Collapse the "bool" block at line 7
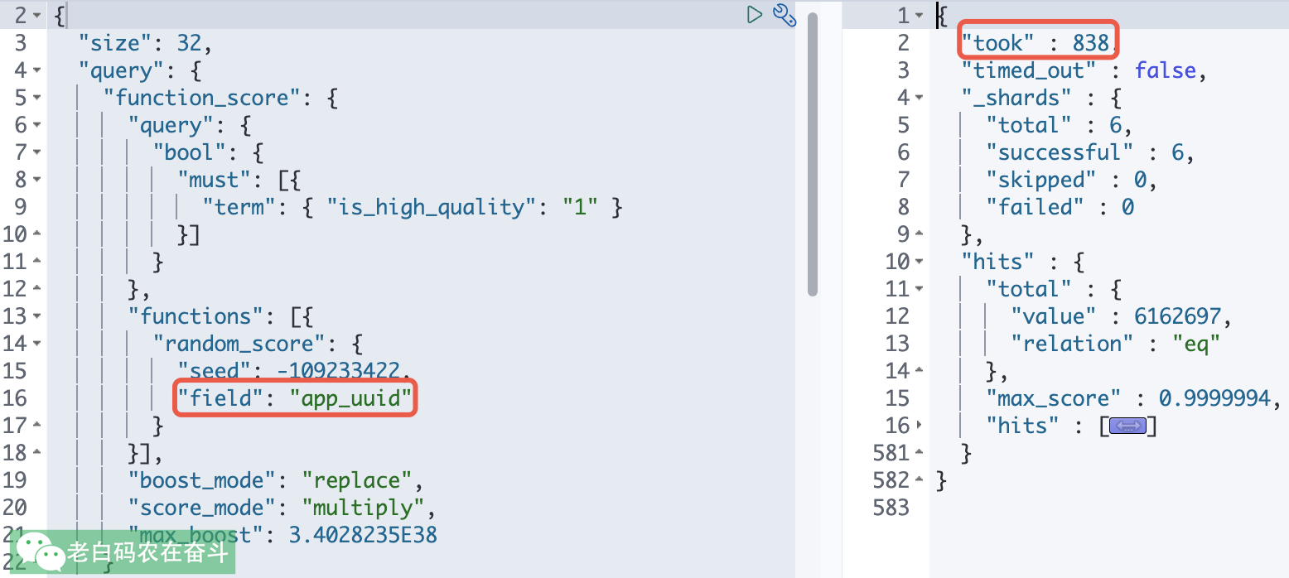The image size is (1289, 578). click(36, 153)
